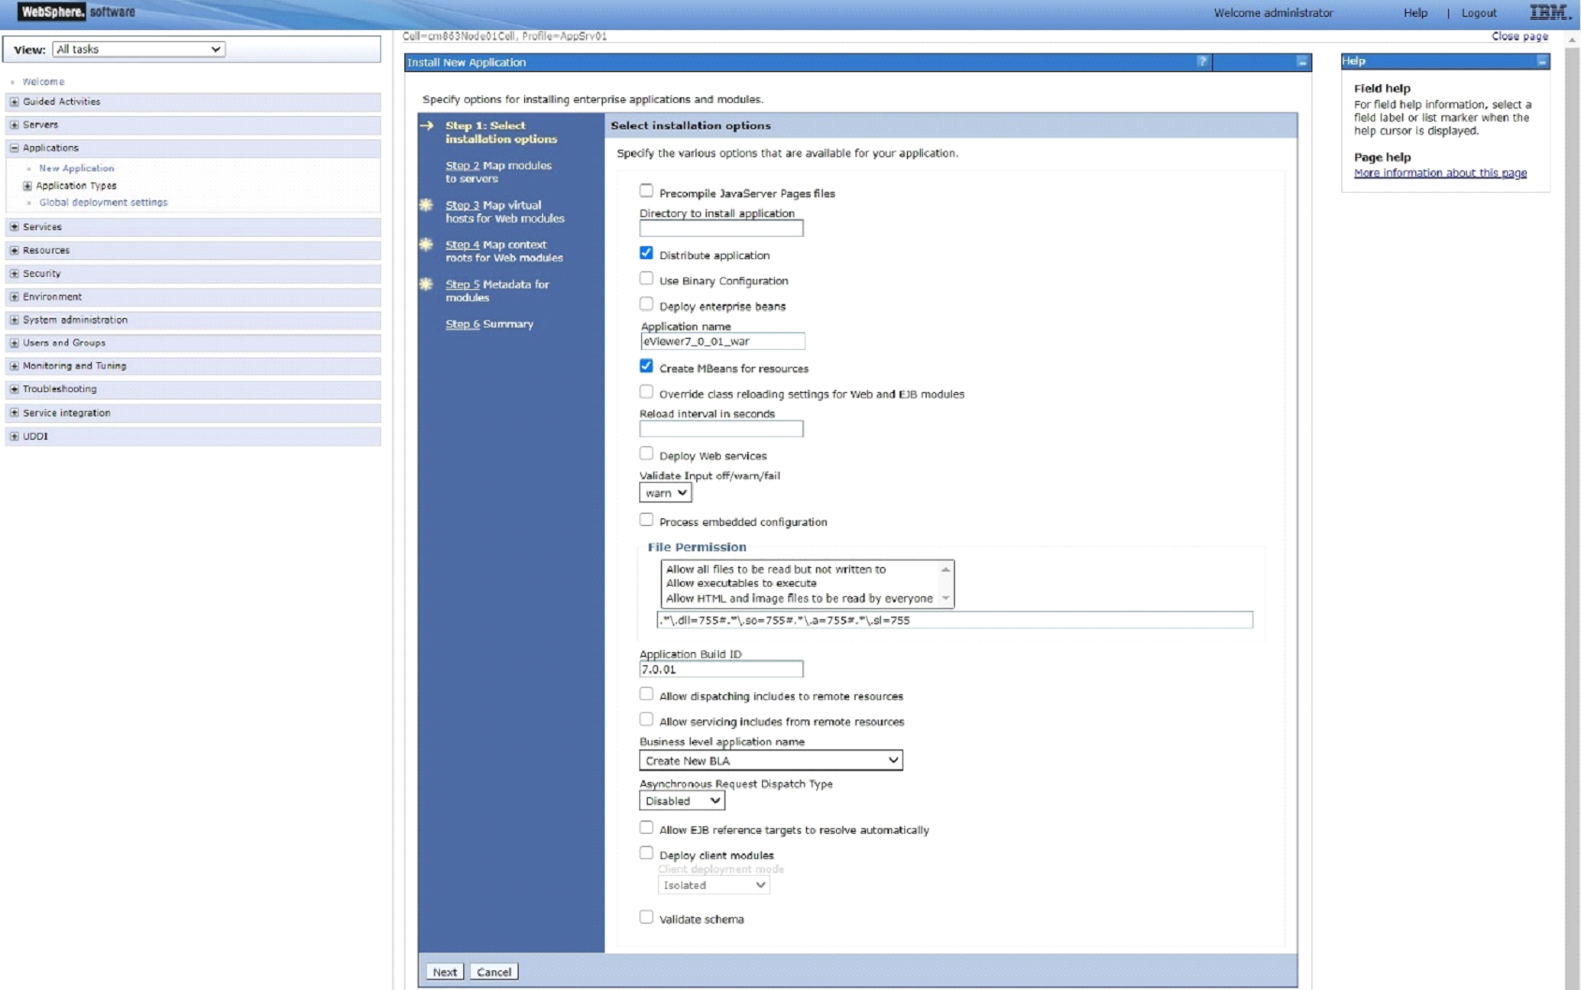Click the Close page link
This screenshot has width=1581, height=990.
1519,36
